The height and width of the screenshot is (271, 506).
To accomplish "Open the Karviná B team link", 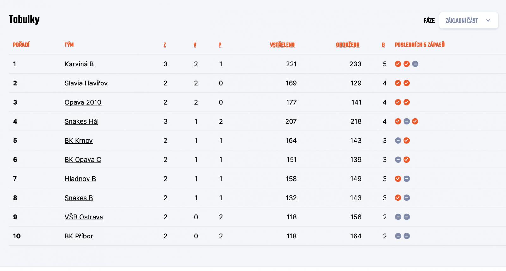I will (79, 64).
